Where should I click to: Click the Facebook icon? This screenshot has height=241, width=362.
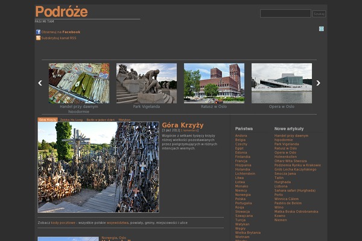(x=38, y=32)
